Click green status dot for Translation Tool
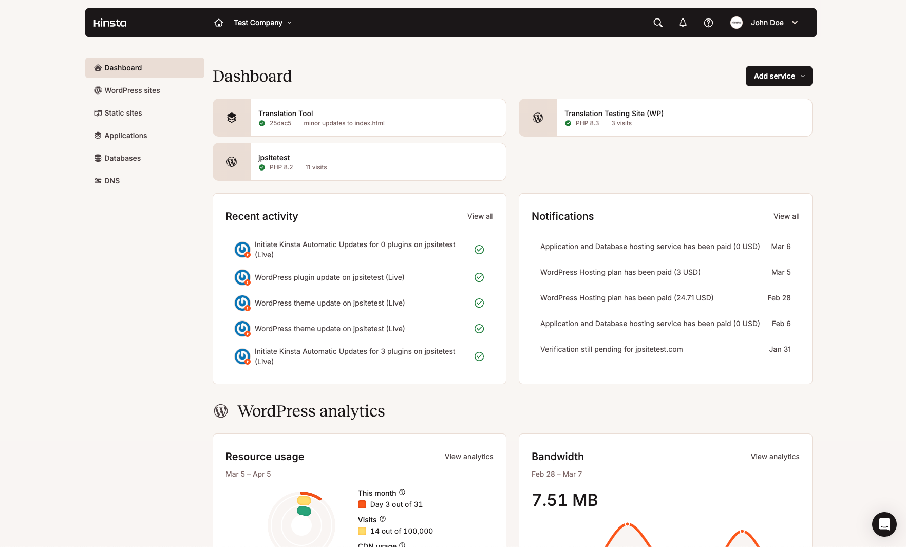This screenshot has width=906, height=547. (x=262, y=123)
